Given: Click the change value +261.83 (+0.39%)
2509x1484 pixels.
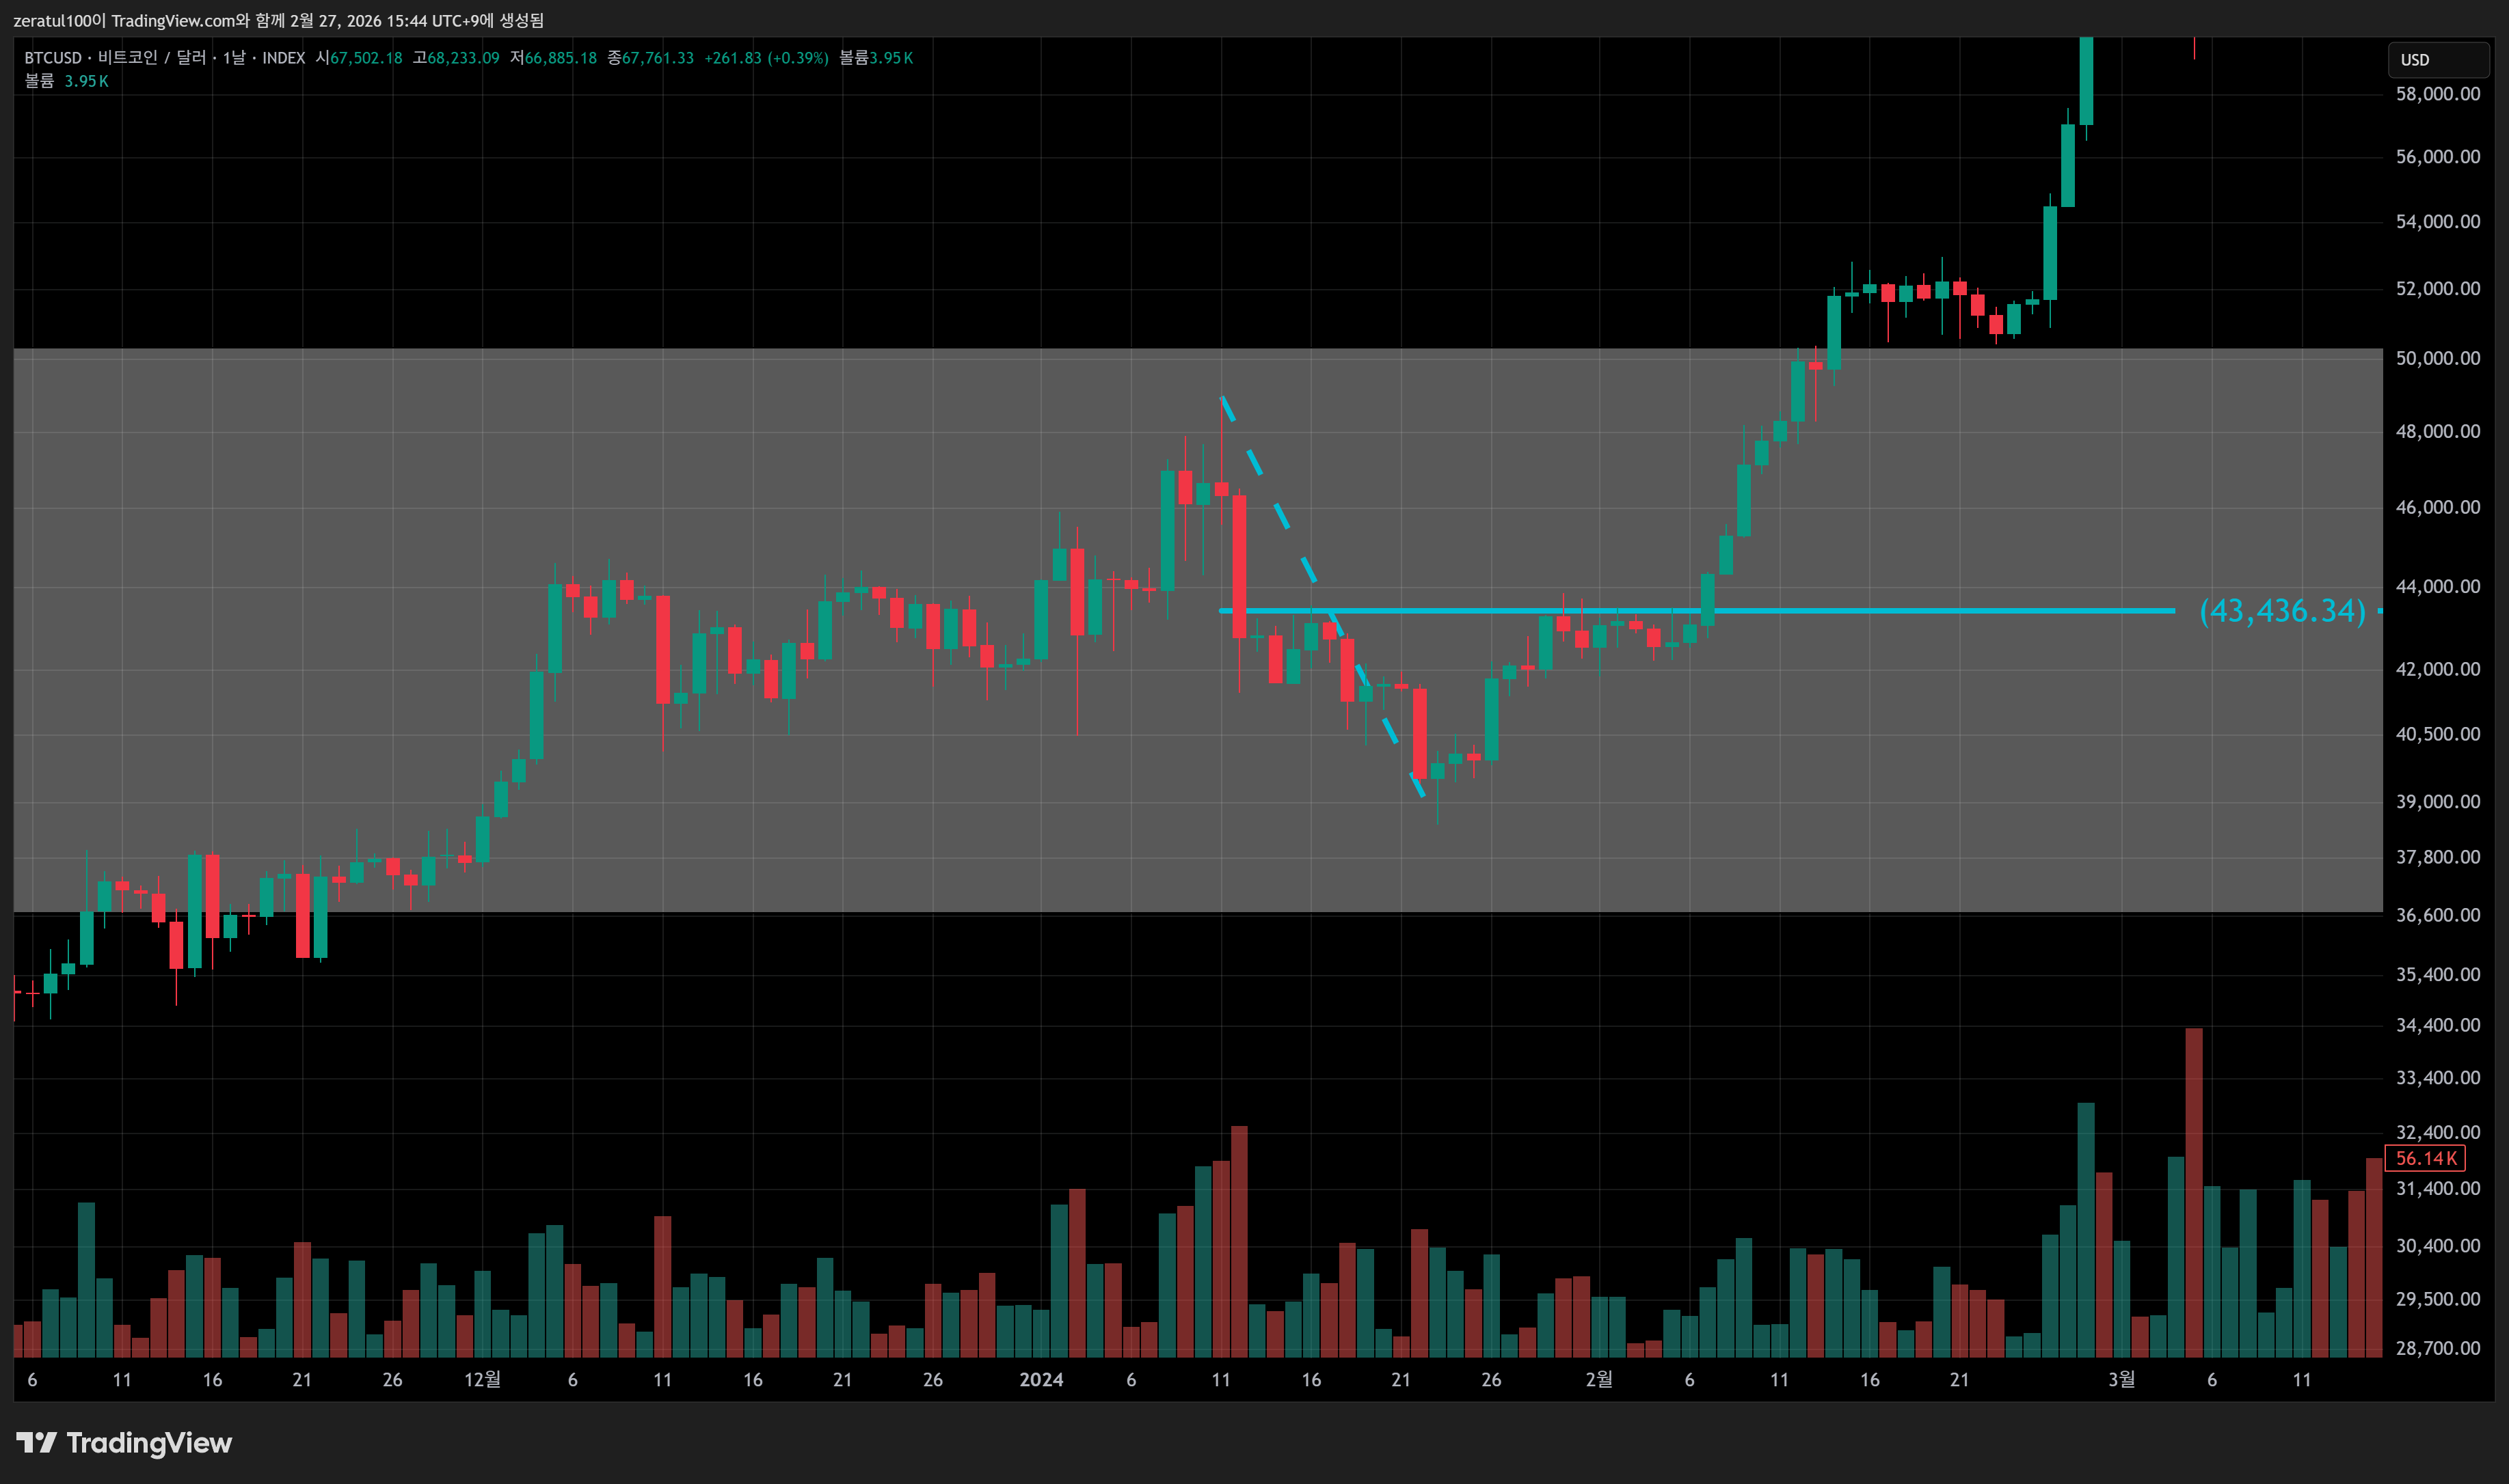Looking at the screenshot, I should (766, 58).
